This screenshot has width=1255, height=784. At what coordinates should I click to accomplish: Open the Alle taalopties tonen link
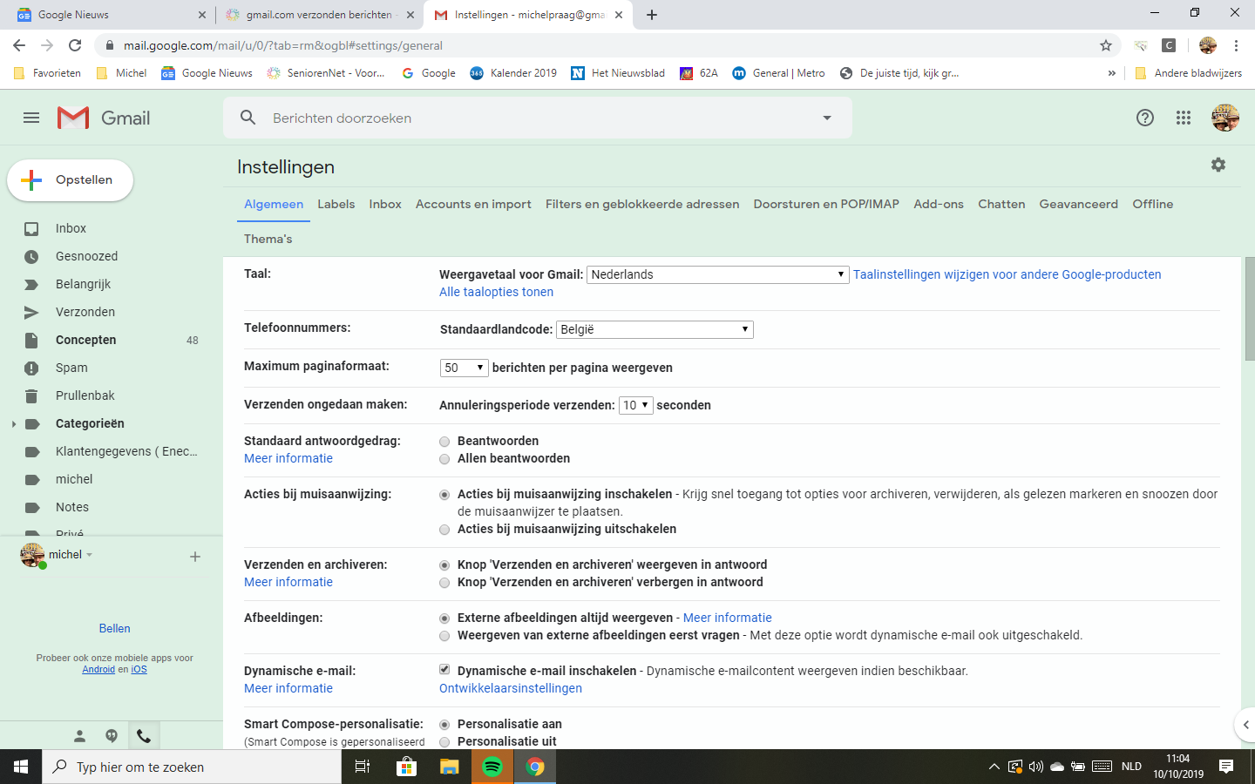[496, 292]
